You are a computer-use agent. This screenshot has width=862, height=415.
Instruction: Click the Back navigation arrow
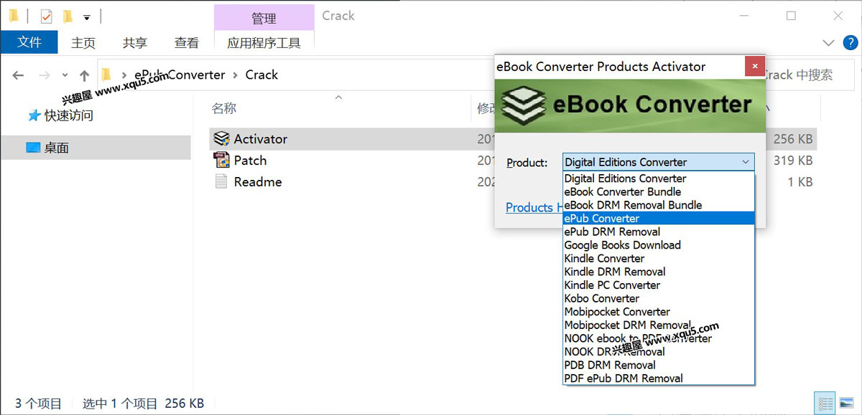(19, 75)
